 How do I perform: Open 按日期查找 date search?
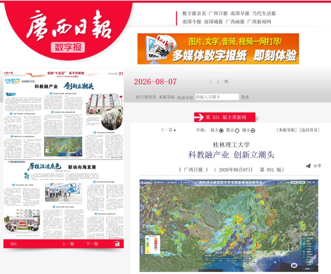[146, 97]
